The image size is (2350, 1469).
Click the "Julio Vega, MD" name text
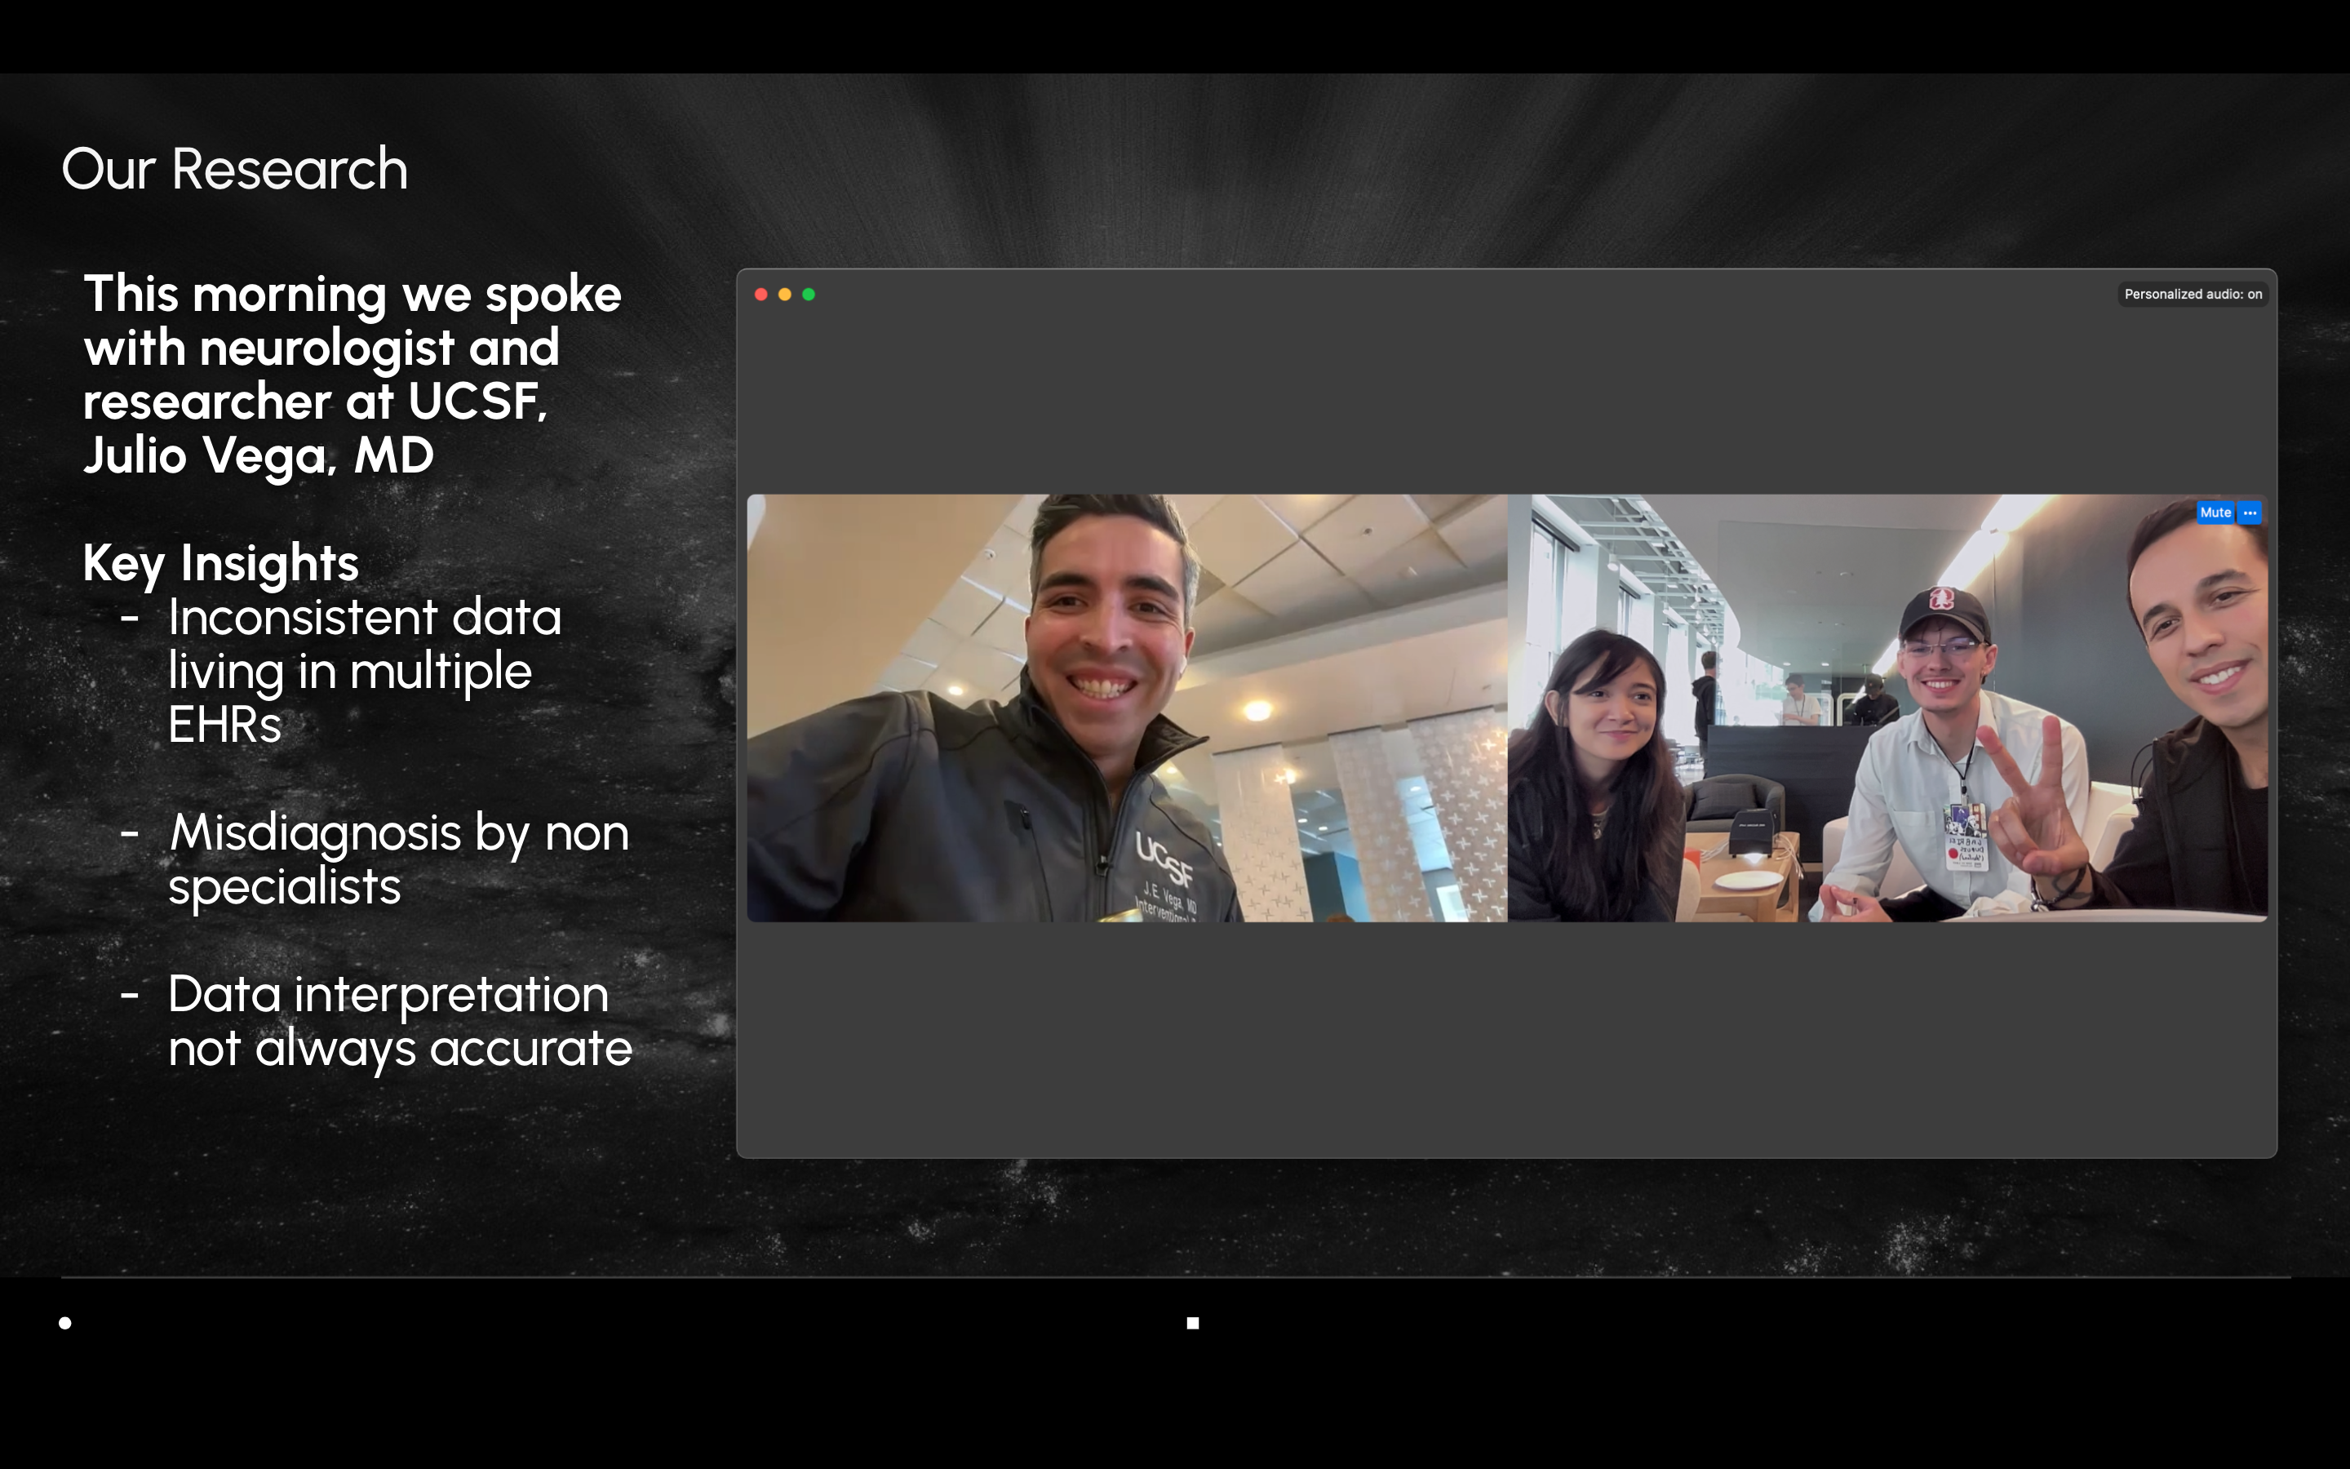(259, 455)
